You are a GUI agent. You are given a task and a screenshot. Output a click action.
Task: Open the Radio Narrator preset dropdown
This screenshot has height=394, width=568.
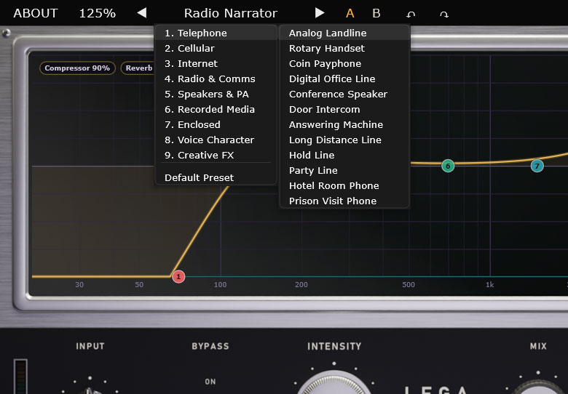pos(230,13)
